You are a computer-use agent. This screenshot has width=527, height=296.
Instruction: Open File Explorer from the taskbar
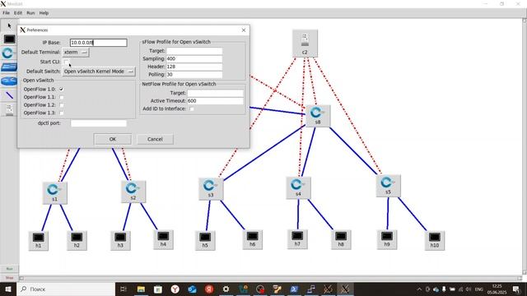tap(141, 289)
